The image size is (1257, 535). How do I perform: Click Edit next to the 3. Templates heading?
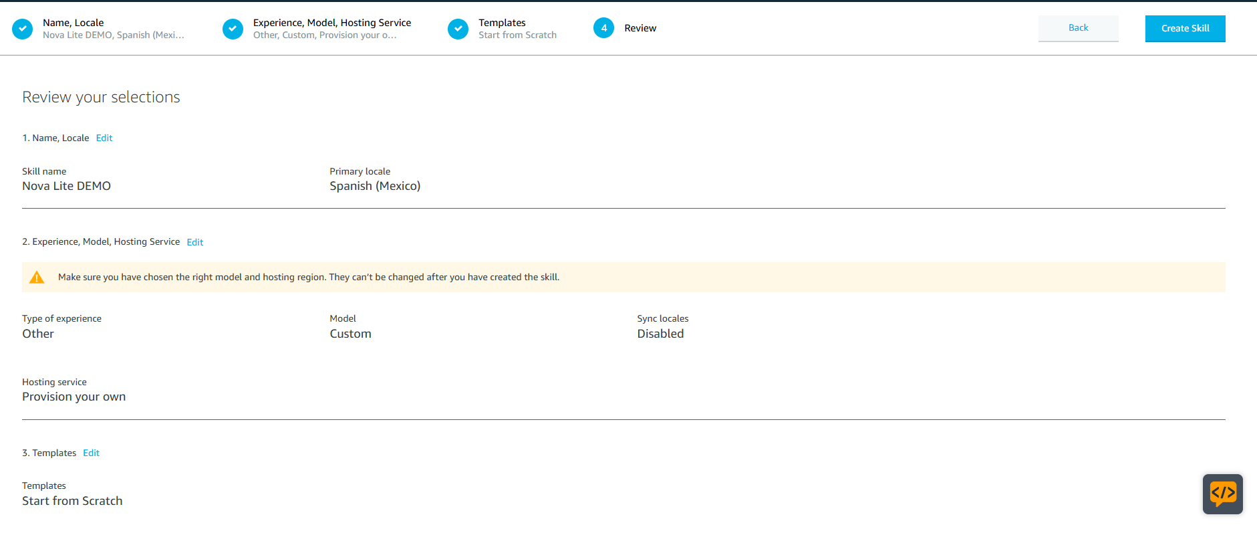[91, 453]
